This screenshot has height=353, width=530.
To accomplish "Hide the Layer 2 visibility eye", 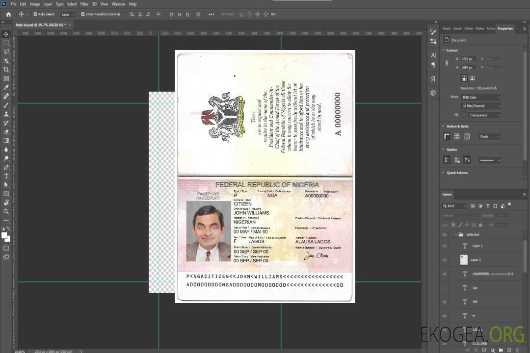I will click(x=445, y=246).
